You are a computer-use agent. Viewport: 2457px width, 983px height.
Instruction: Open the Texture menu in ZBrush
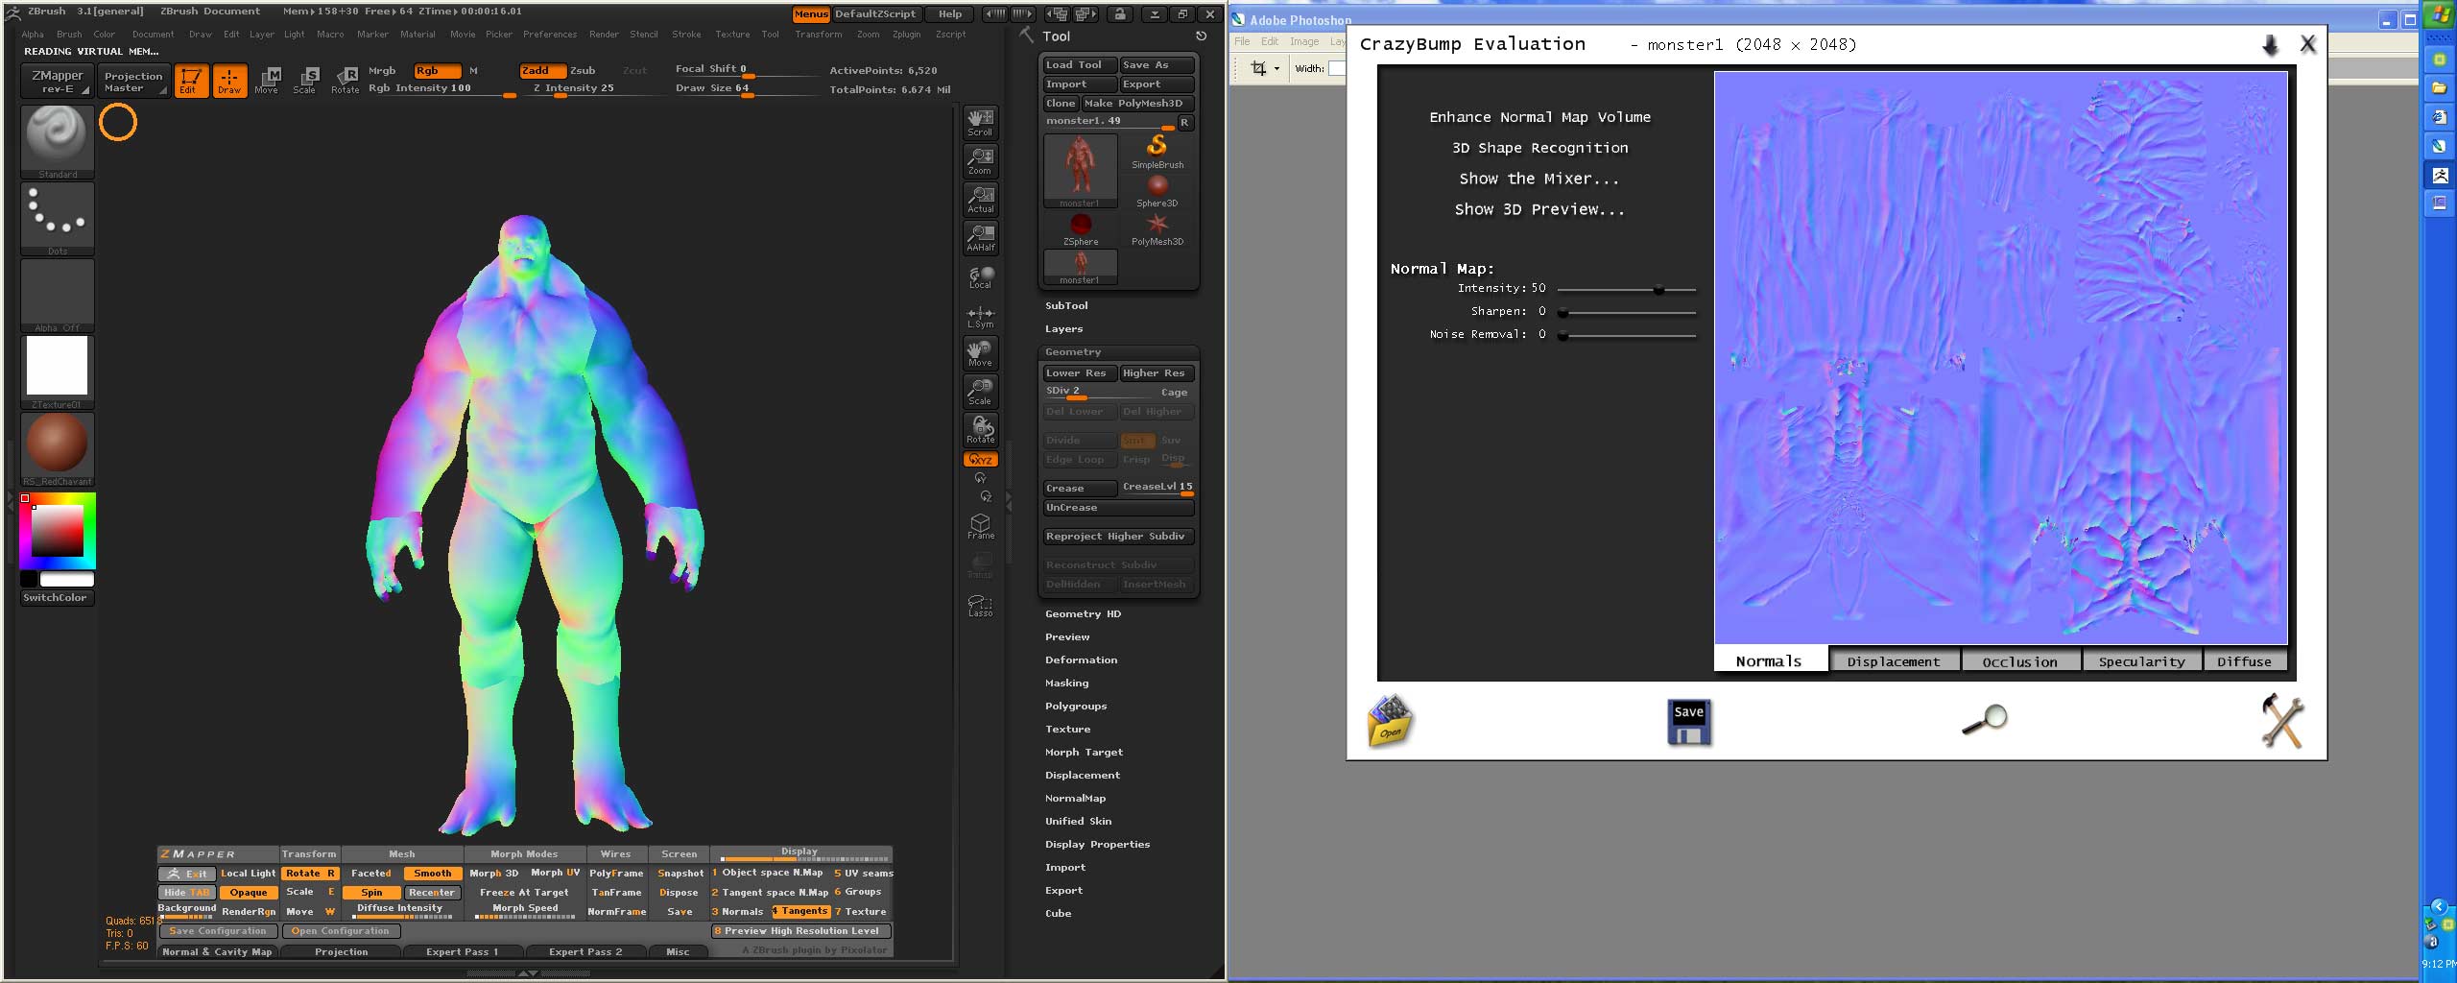pos(732,35)
